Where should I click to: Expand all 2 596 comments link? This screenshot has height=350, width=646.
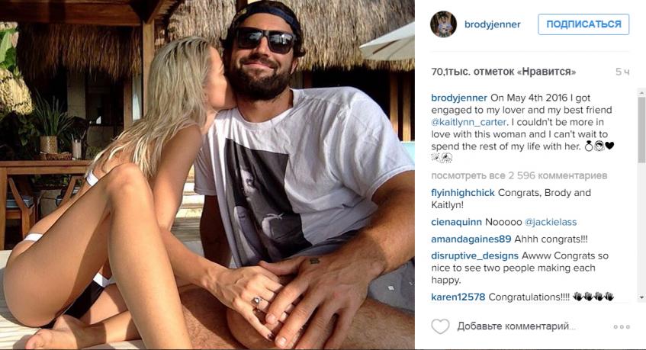pyautogui.click(x=519, y=175)
